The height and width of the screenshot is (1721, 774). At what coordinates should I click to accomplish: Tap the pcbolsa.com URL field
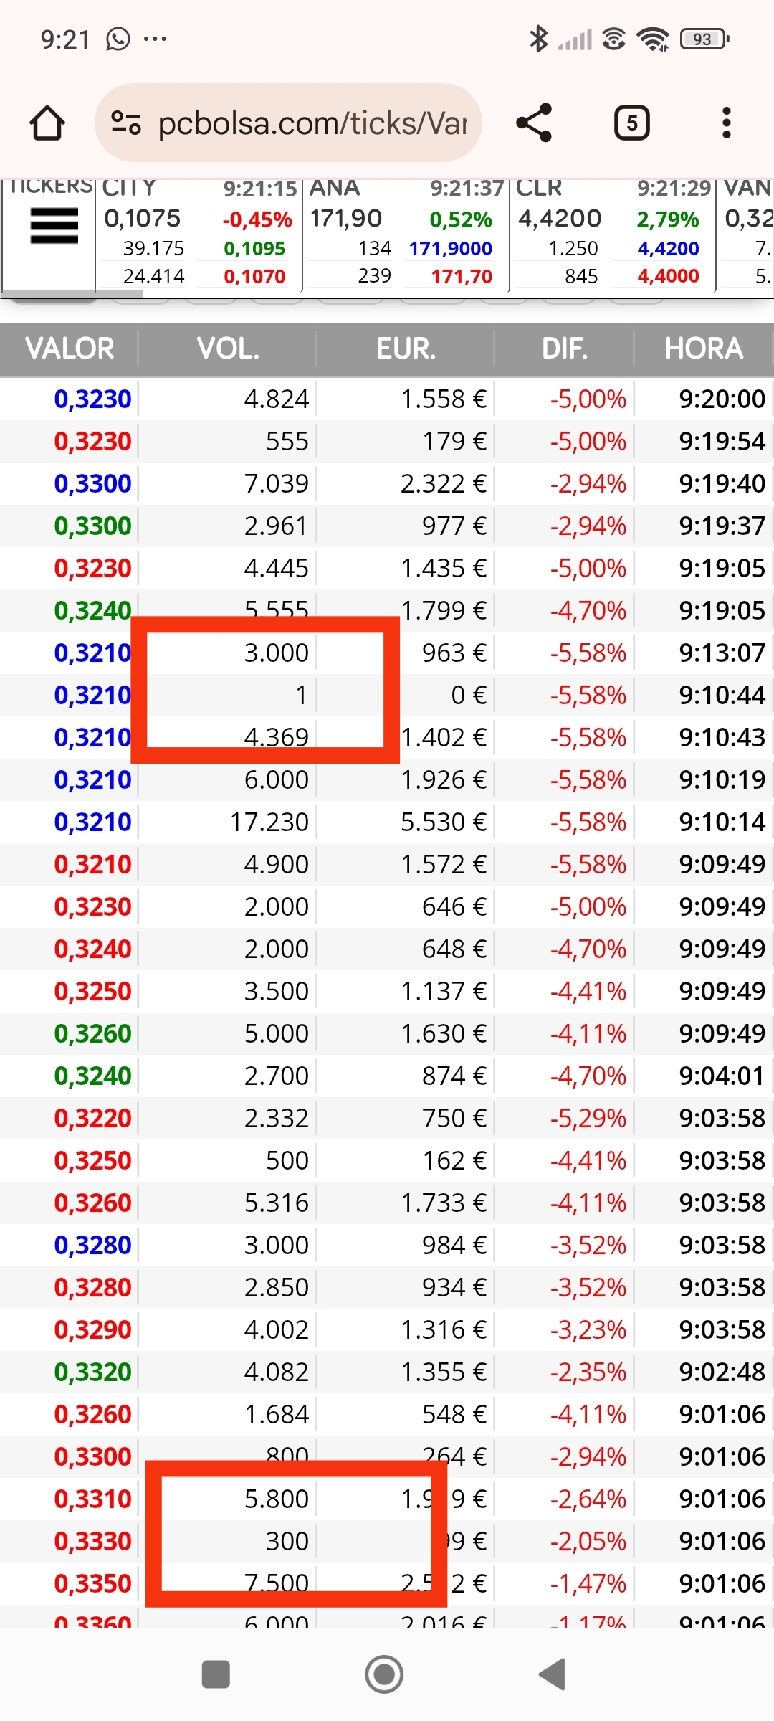(x=288, y=123)
